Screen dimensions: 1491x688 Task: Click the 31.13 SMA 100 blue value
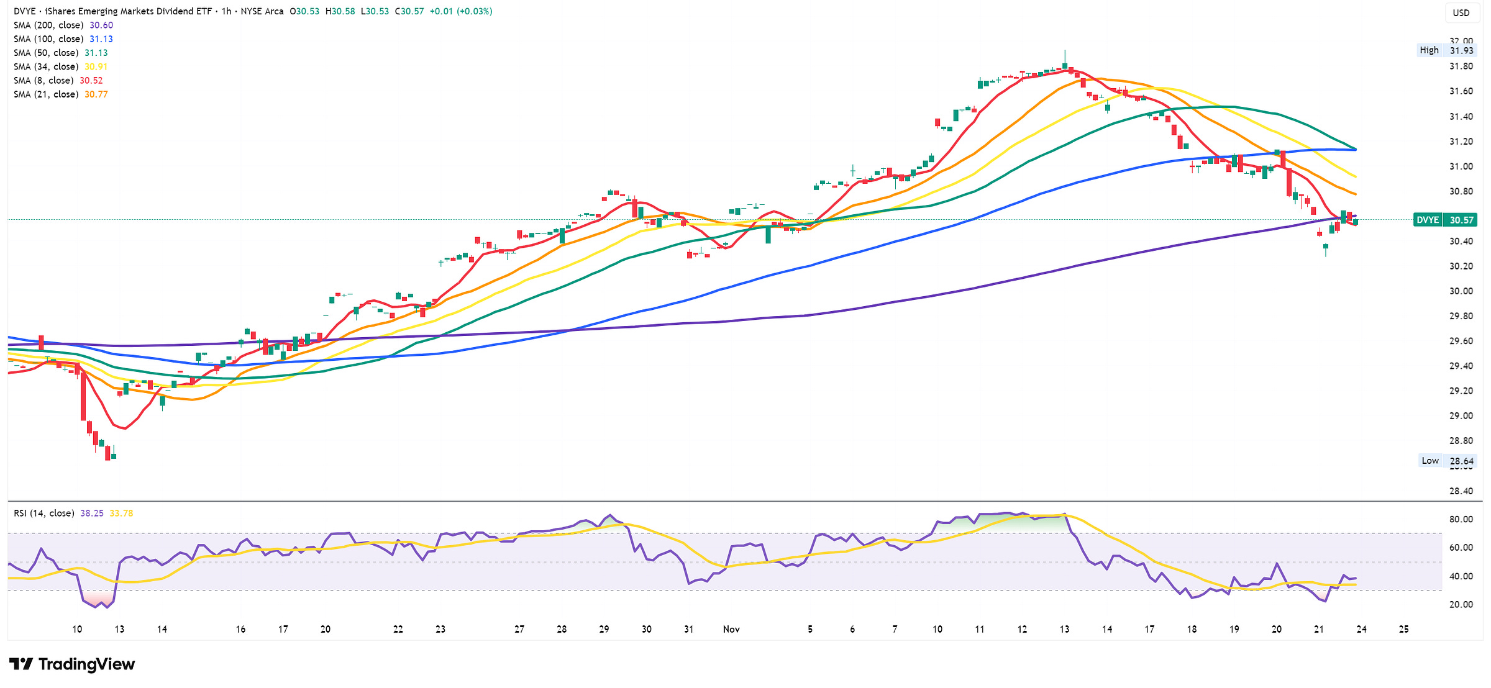(101, 39)
